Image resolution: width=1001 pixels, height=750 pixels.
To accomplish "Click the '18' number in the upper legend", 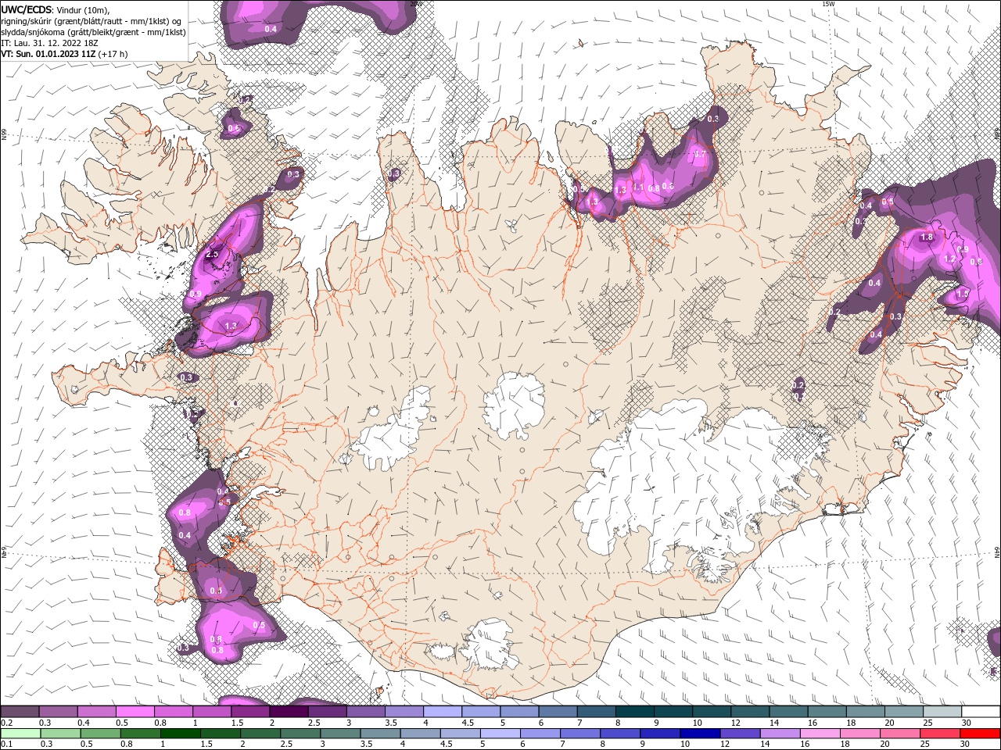I will pos(852,723).
